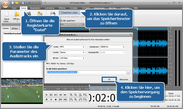Click the Dauer 00:02:17.520 field

tap(174, 96)
